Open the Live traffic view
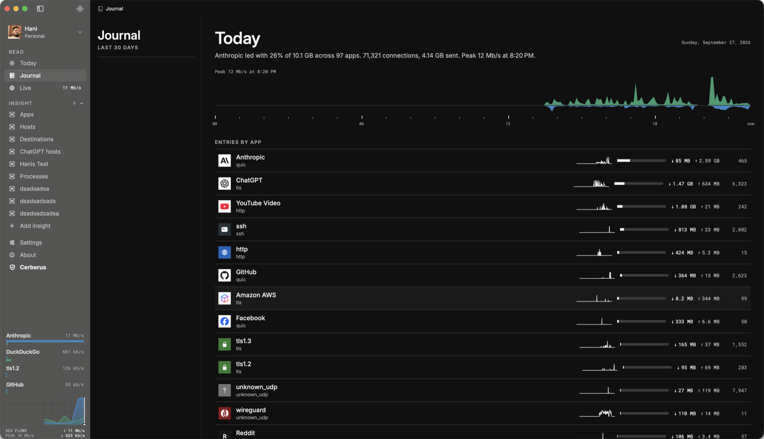This screenshot has width=764, height=439. [45, 88]
